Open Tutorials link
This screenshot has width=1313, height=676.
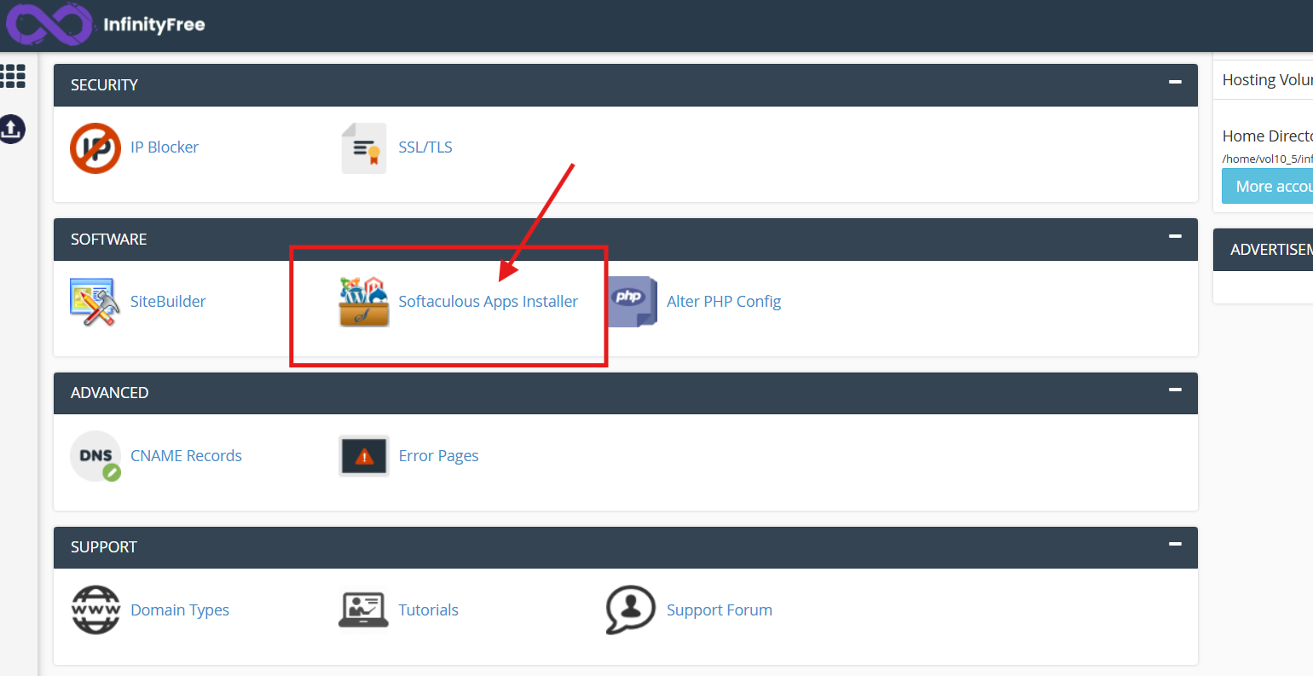pos(428,610)
